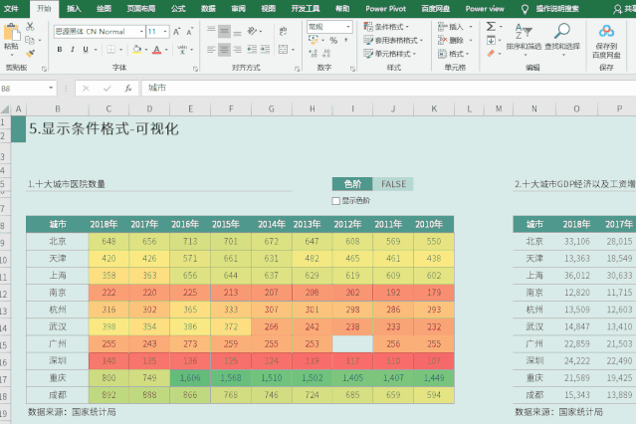Screen dimensions: 636x424
Task: Select align right icon
Action: 238,50
